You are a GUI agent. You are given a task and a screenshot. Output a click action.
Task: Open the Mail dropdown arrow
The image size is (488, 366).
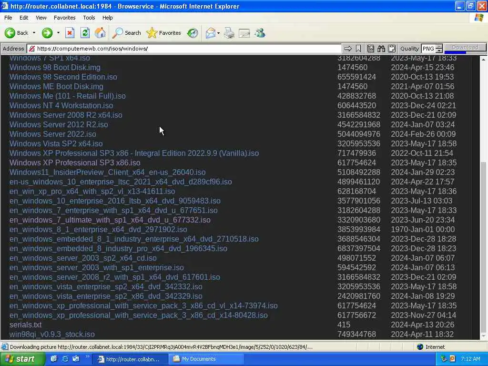tap(218, 33)
